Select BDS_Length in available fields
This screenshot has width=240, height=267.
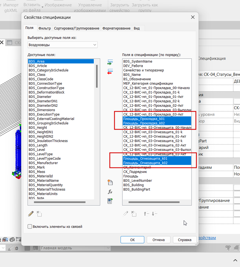(61, 145)
